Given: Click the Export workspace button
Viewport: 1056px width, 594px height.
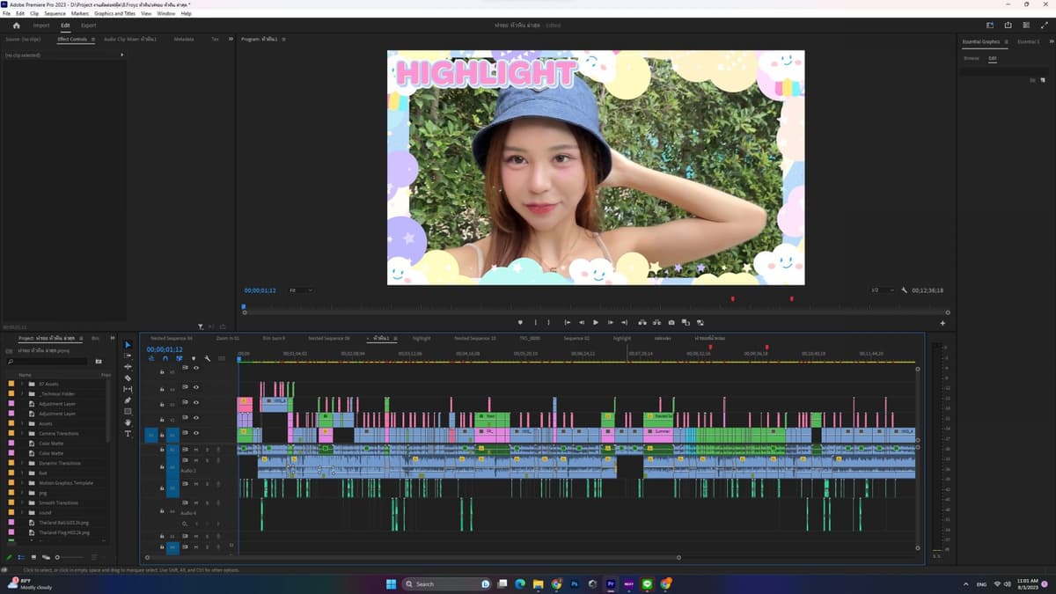Looking at the screenshot, I should click(x=89, y=26).
